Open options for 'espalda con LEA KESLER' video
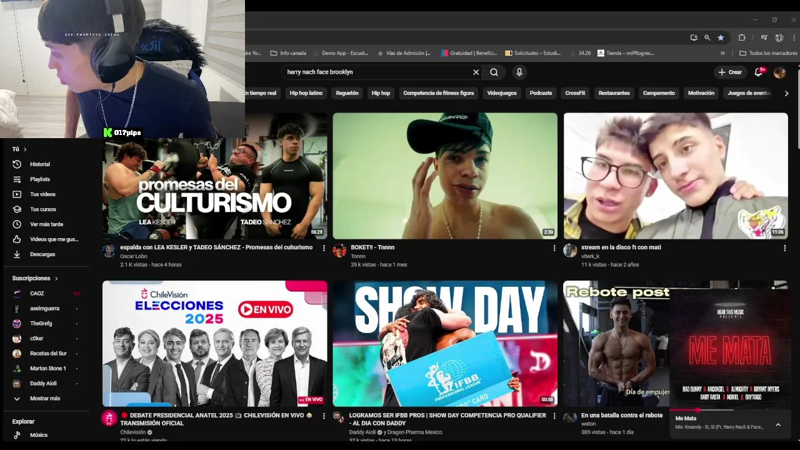The height and width of the screenshot is (450, 800). tap(324, 248)
